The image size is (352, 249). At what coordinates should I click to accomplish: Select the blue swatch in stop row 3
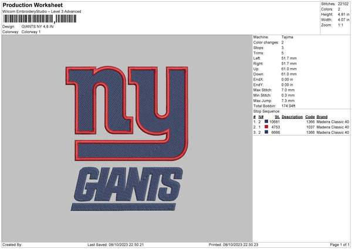pos(266,132)
